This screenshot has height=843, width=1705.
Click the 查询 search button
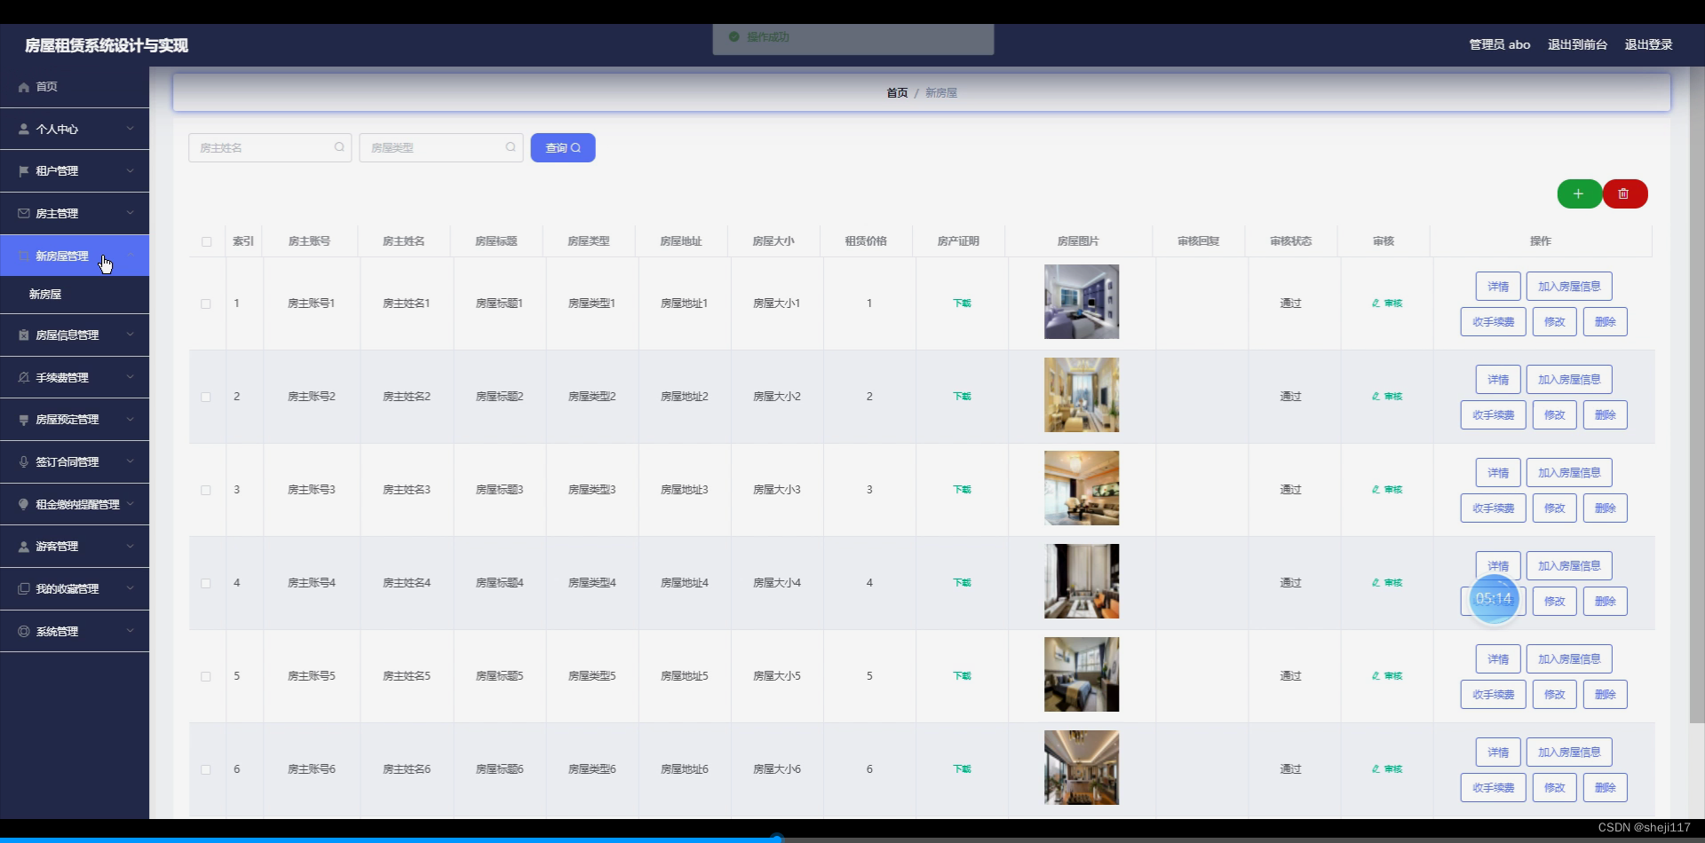(x=562, y=147)
